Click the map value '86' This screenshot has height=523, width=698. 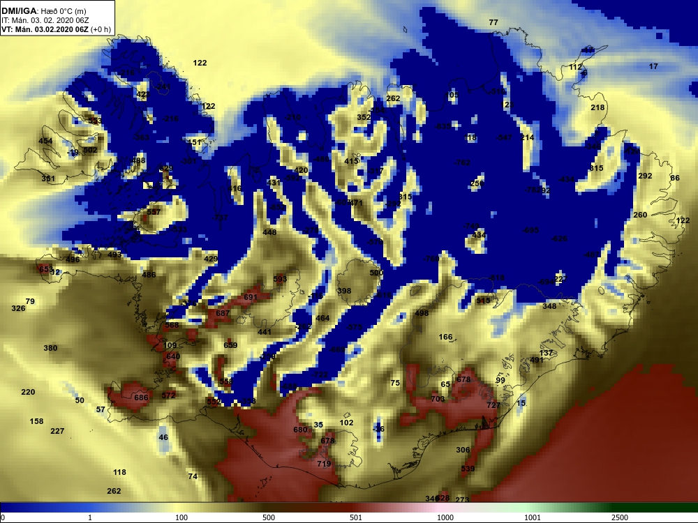click(x=675, y=178)
